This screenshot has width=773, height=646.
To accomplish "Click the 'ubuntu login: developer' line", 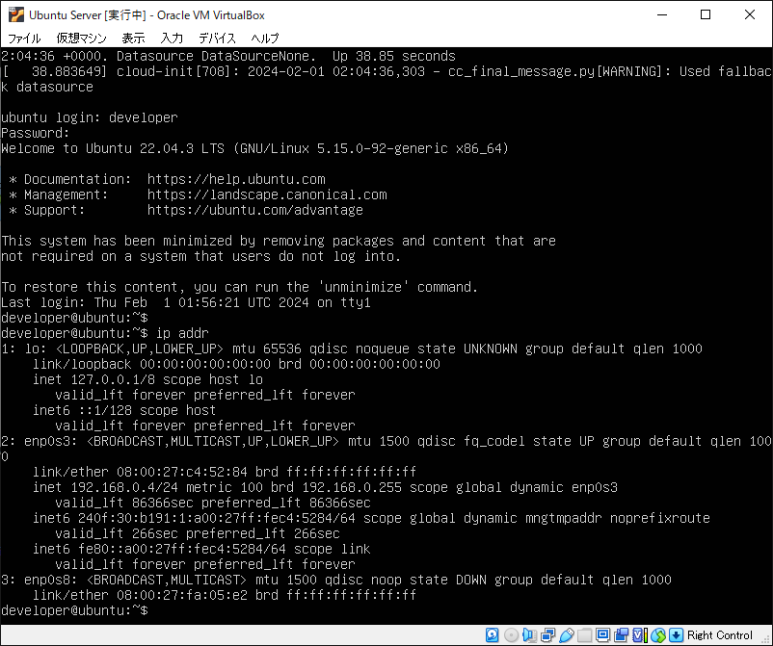I will pos(90,117).
